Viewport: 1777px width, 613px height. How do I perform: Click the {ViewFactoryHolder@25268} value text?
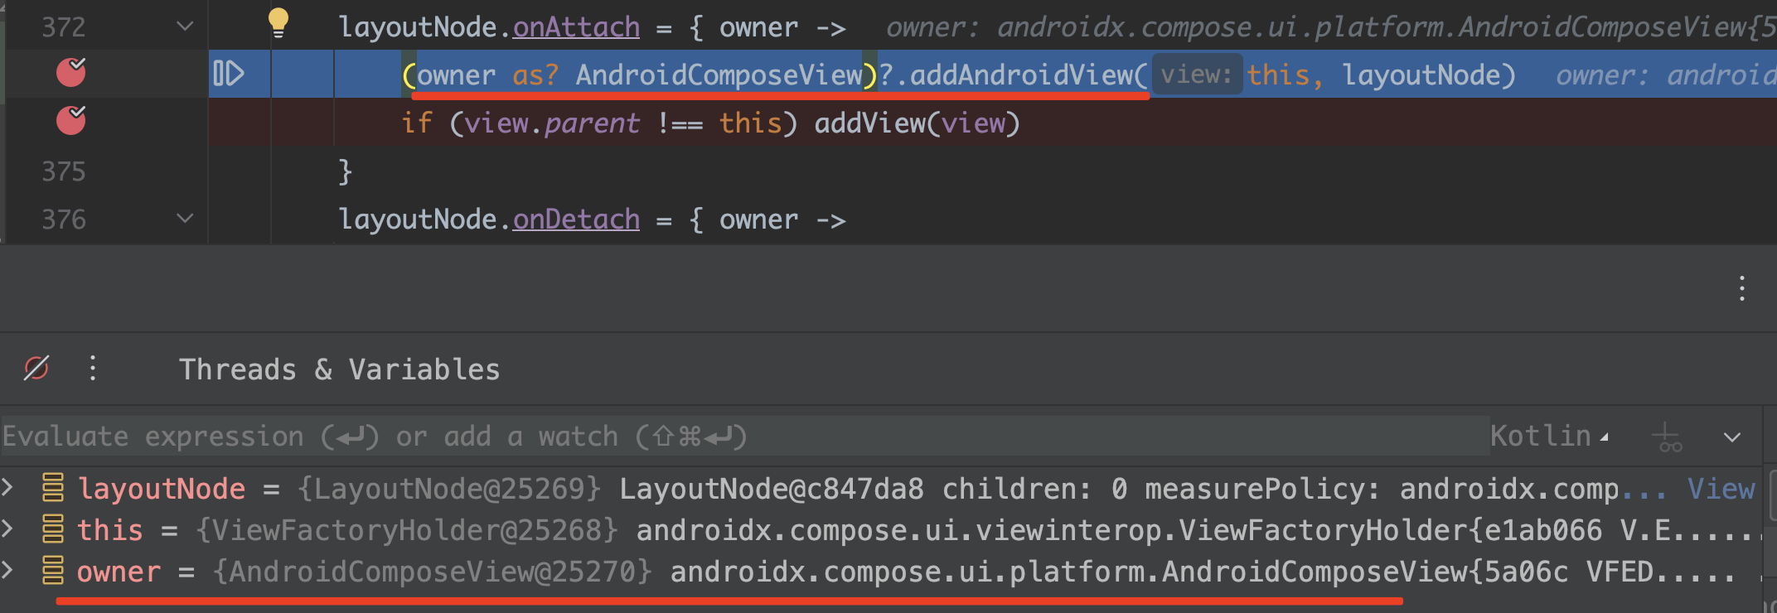[x=407, y=530]
